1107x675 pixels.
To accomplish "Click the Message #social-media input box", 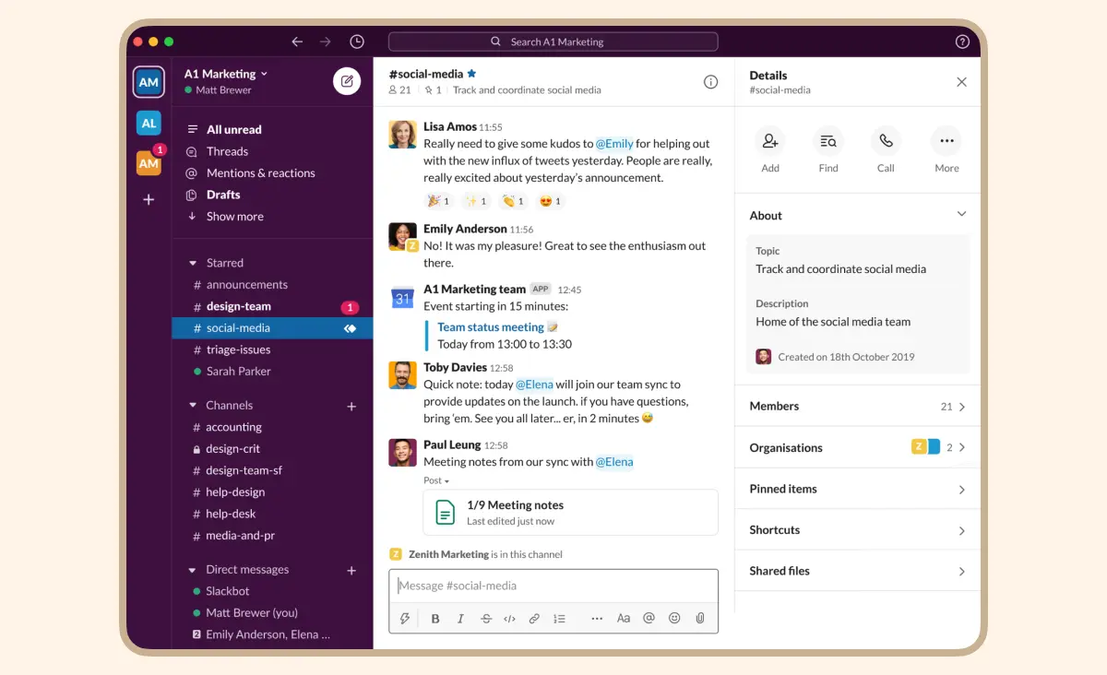I will pos(553,586).
